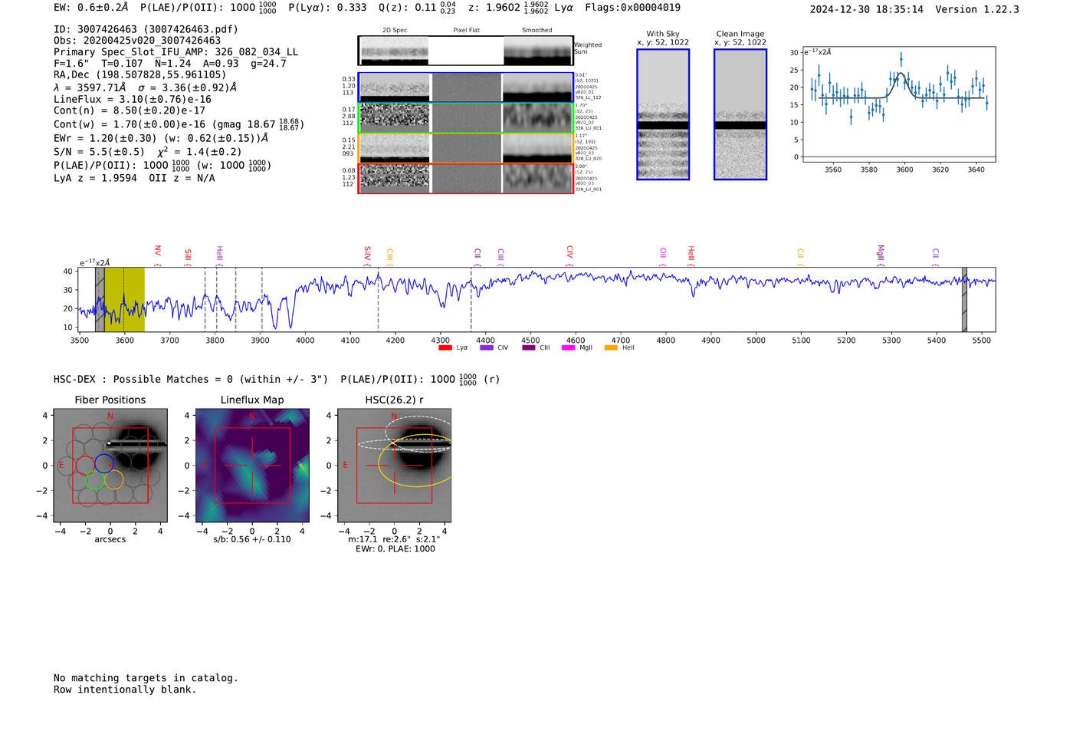Click "Row intentionally blank." text
Screen dimensions: 1073x731
tap(125, 690)
